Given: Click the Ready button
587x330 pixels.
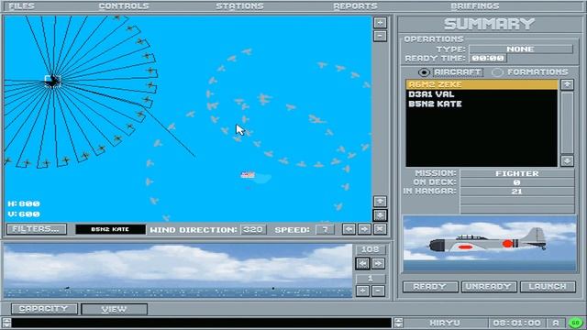Looking at the screenshot, I should point(430,287).
